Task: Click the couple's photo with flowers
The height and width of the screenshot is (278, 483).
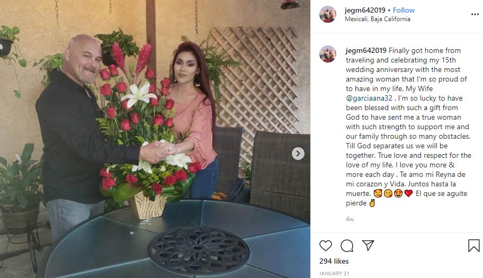Action: click(x=155, y=139)
